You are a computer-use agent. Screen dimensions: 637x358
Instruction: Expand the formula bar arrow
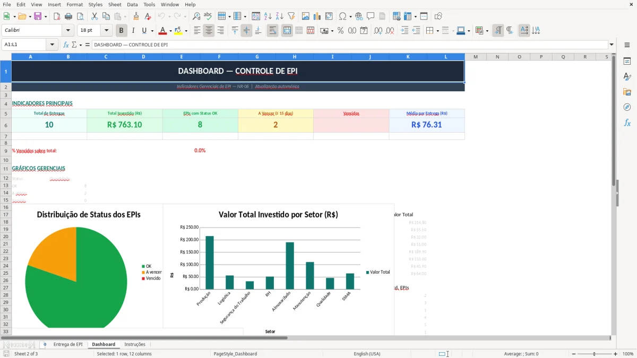point(612,45)
